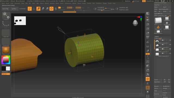Click the Actual size icon
The height and width of the screenshot is (98, 174).
click(148, 29)
